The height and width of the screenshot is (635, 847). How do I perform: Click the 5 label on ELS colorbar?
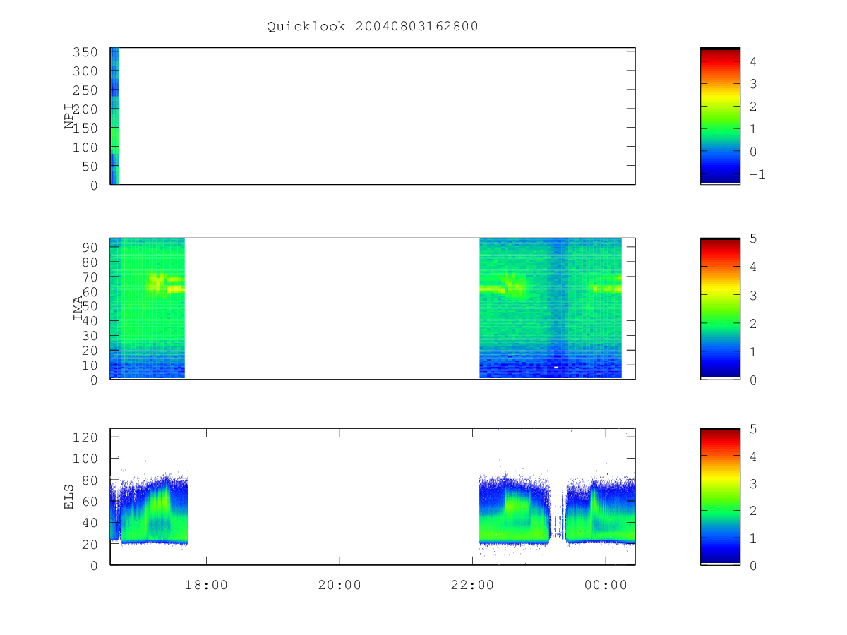coord(753,429)
